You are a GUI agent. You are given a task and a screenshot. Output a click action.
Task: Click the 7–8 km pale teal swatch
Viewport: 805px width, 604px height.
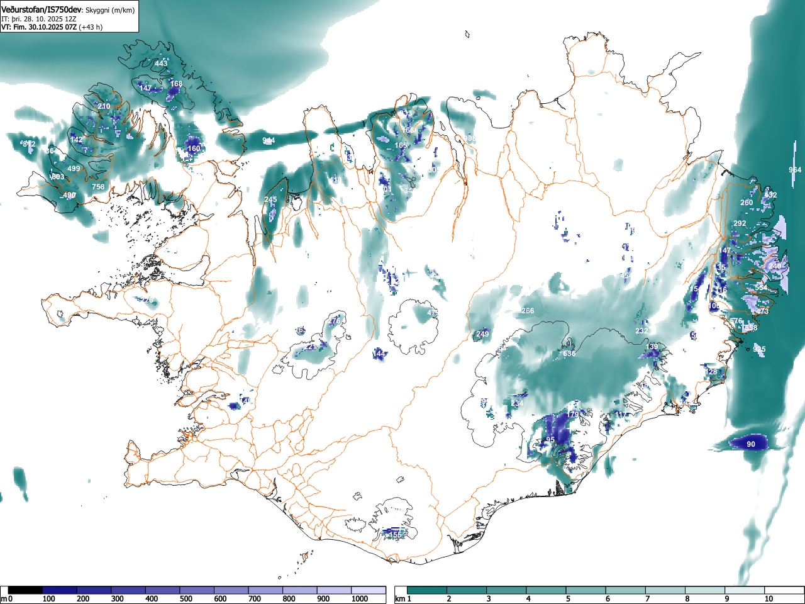click(x=666, y=590)
